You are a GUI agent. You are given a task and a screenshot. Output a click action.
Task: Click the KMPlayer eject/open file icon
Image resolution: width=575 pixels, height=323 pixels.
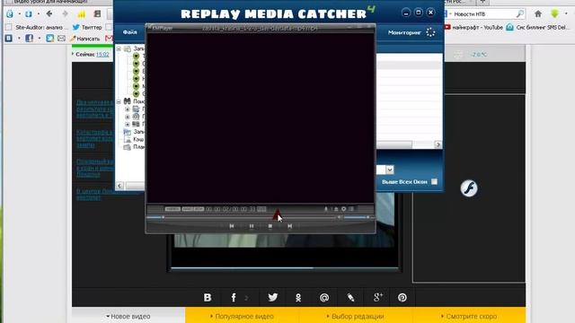point(335,209)
